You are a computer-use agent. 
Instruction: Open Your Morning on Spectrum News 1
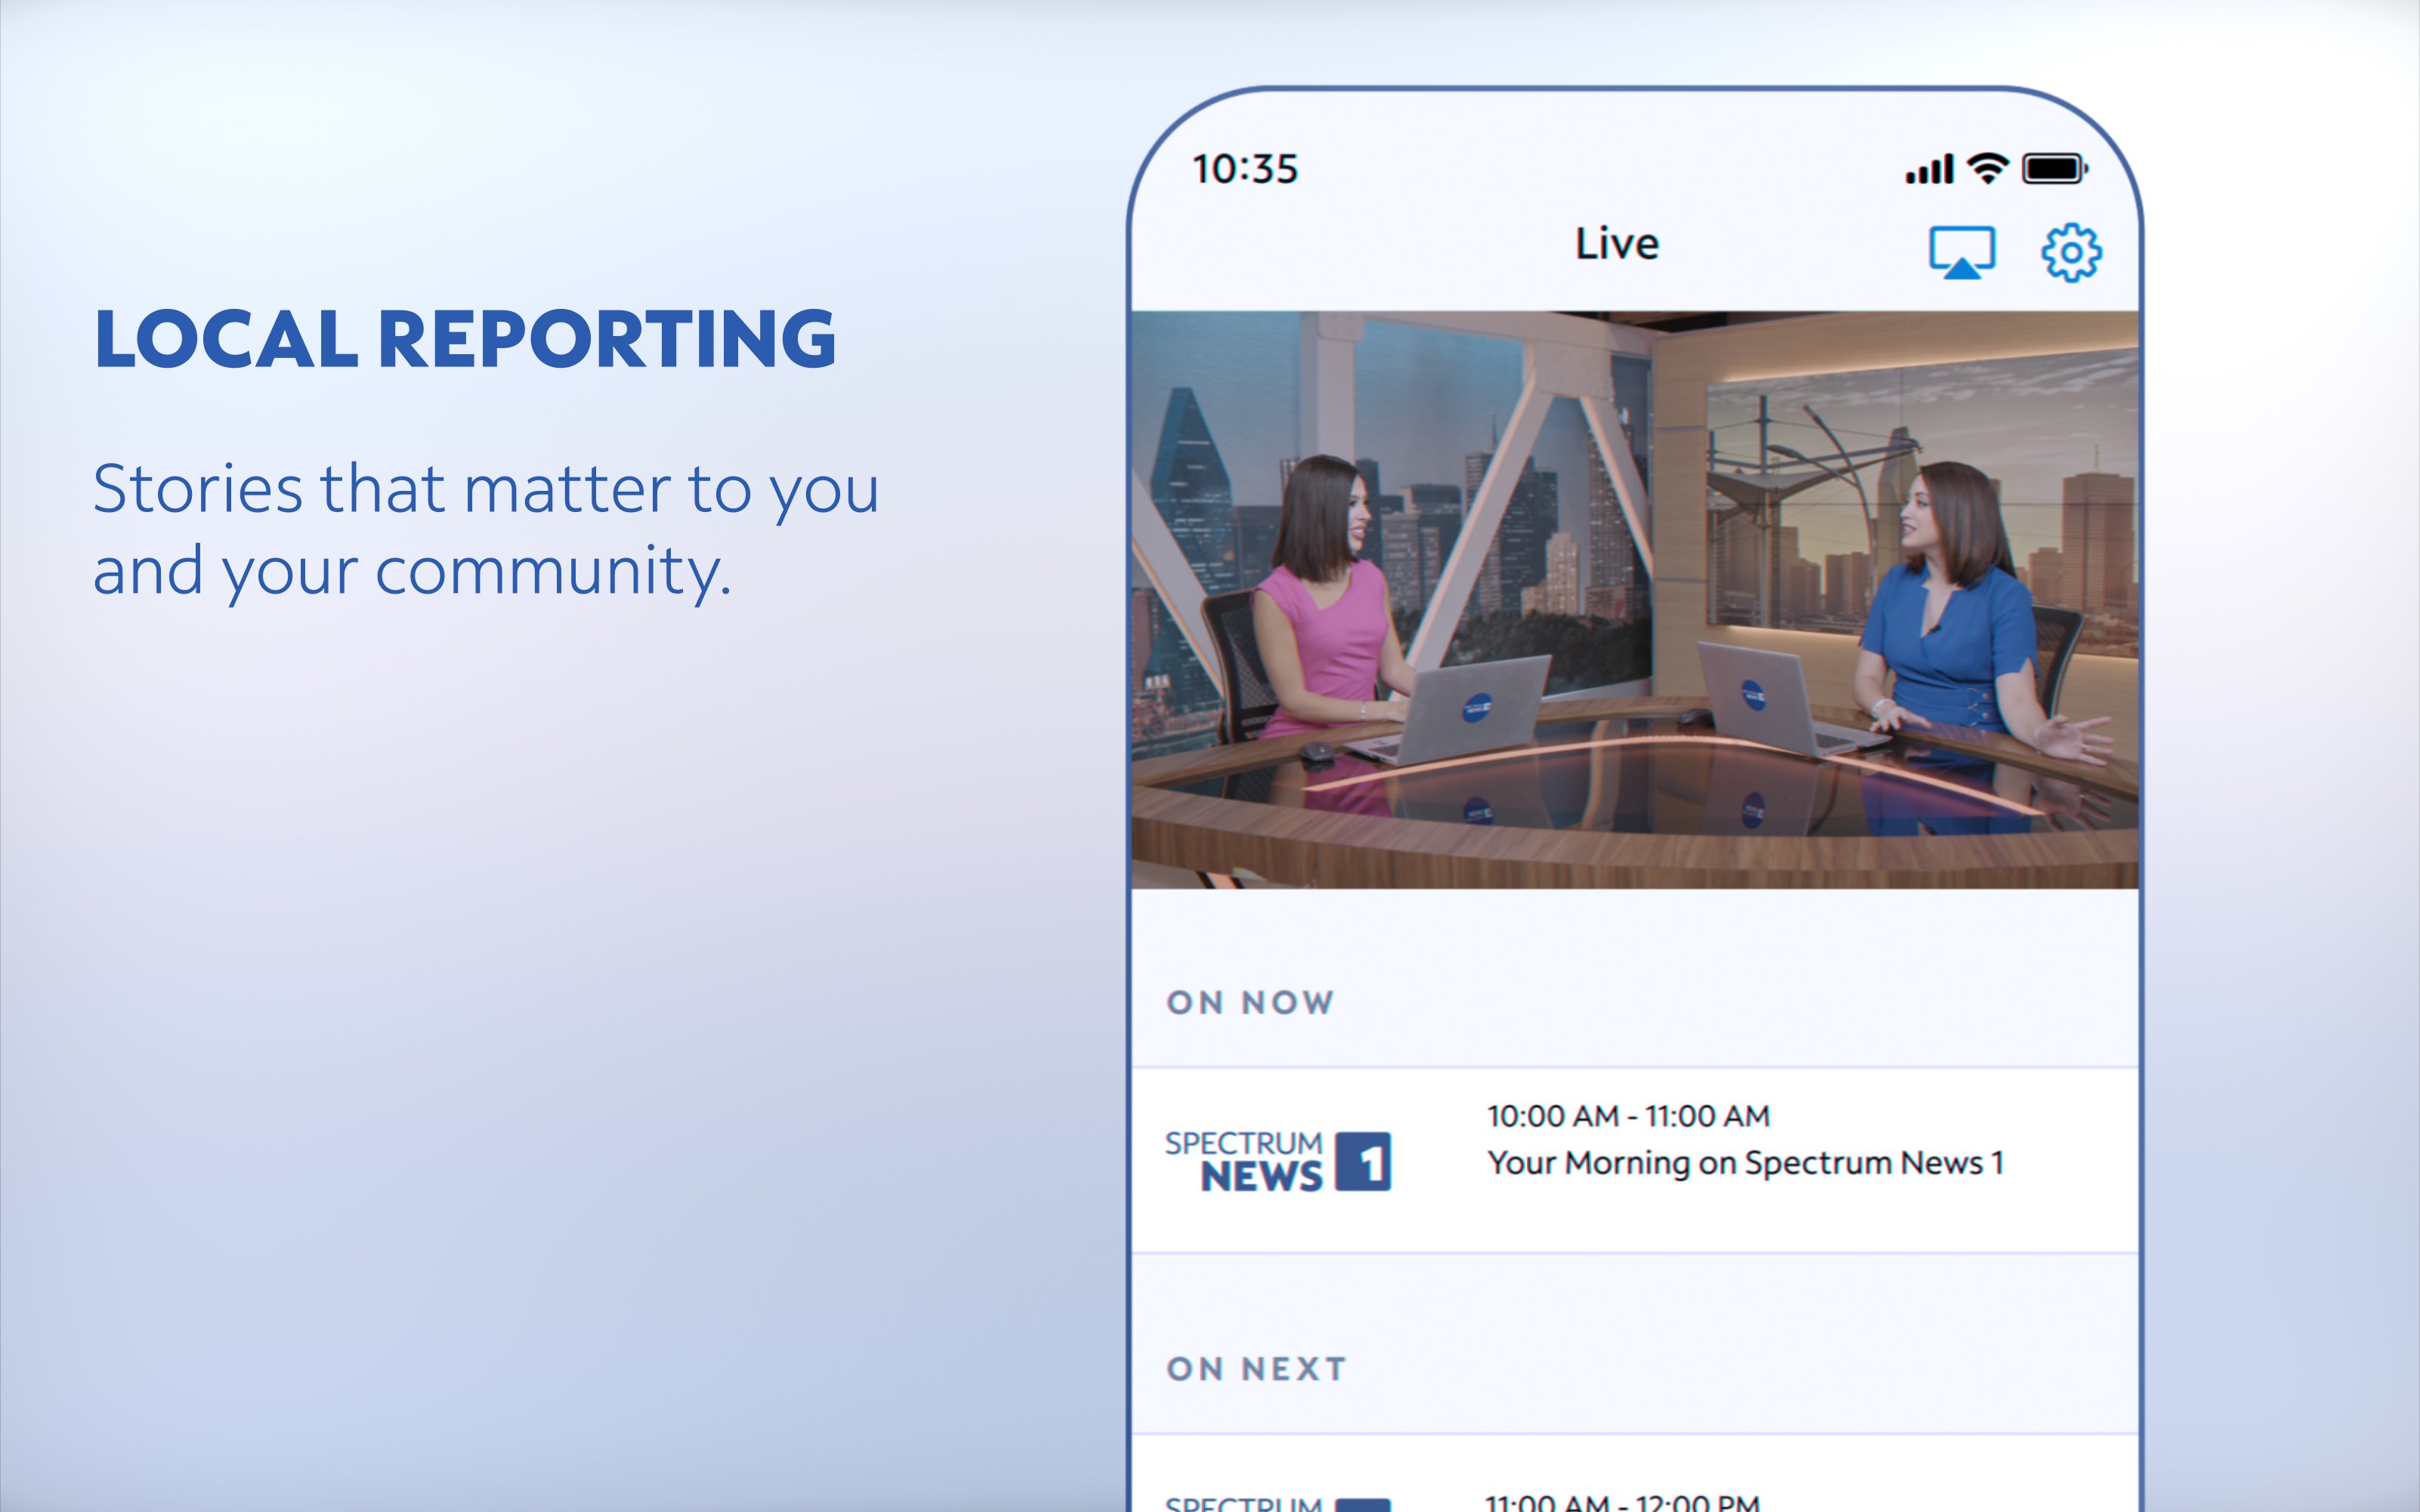click(1745, 1163)
